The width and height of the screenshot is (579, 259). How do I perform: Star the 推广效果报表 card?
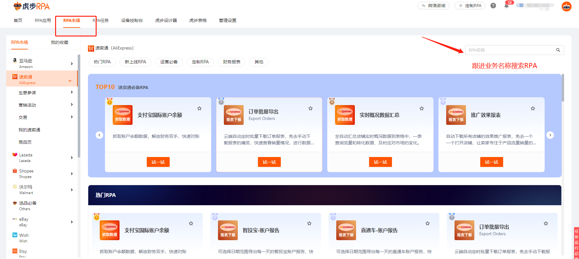[533, 108]
